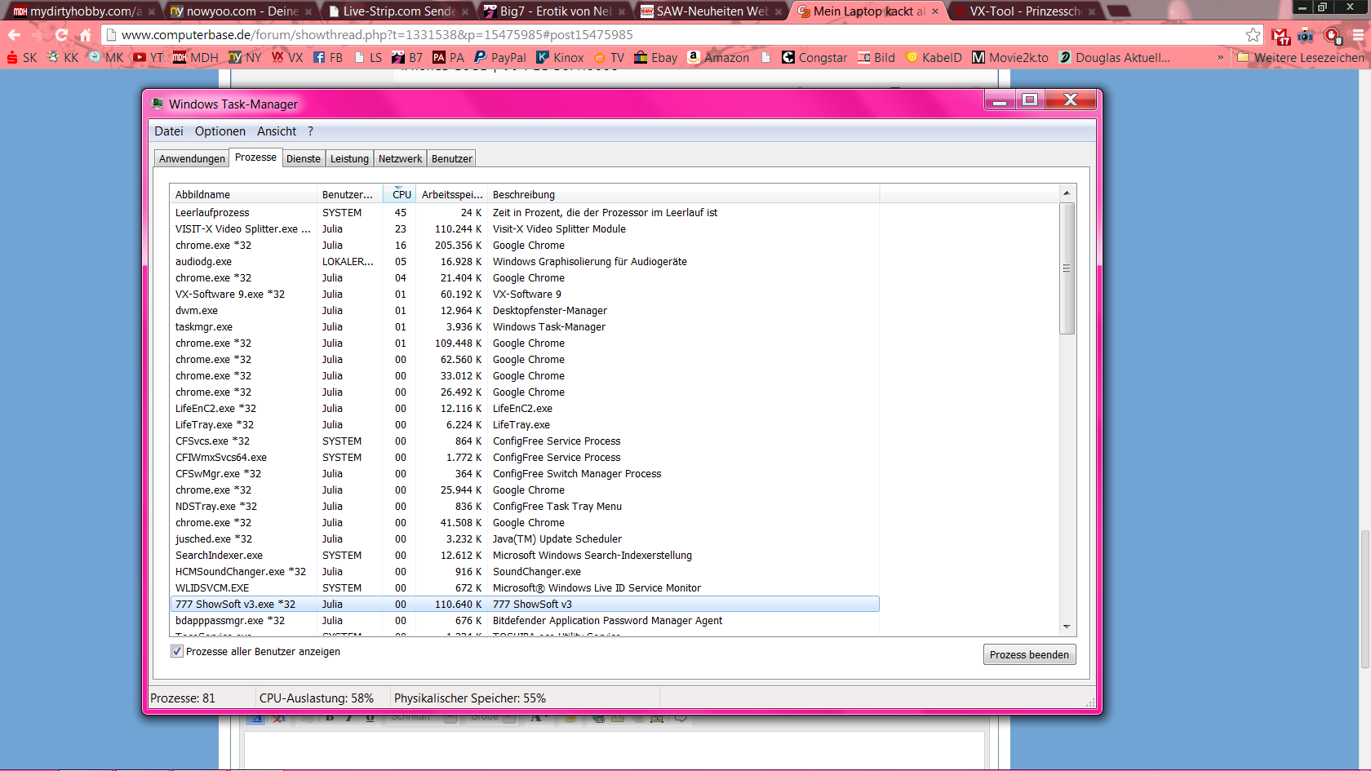Select the 'VISIT-X Video Splitter.exe' process
1371x771 pixels.
tap(525, 229)
